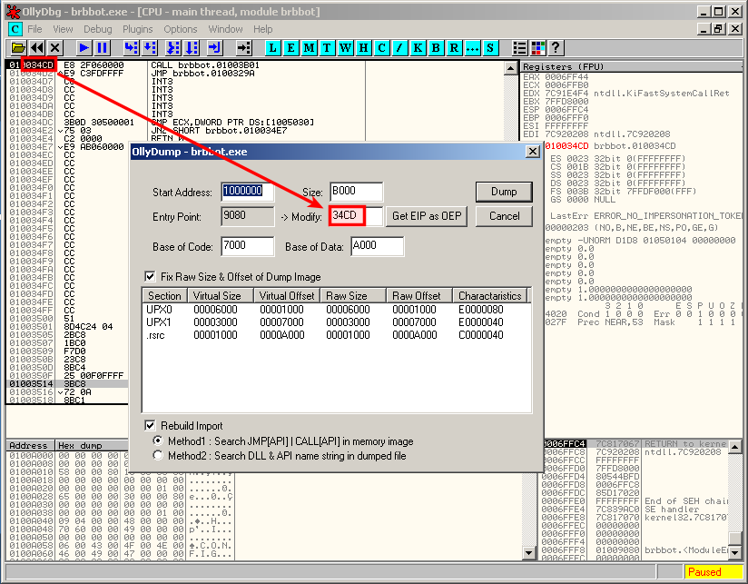Open the Plugins menu

click(x=138, y=29)
